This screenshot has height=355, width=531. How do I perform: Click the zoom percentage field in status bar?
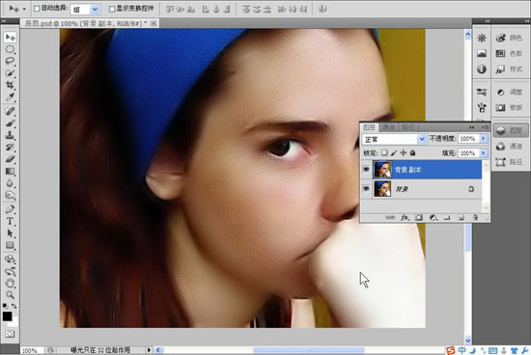coord(32,350)
